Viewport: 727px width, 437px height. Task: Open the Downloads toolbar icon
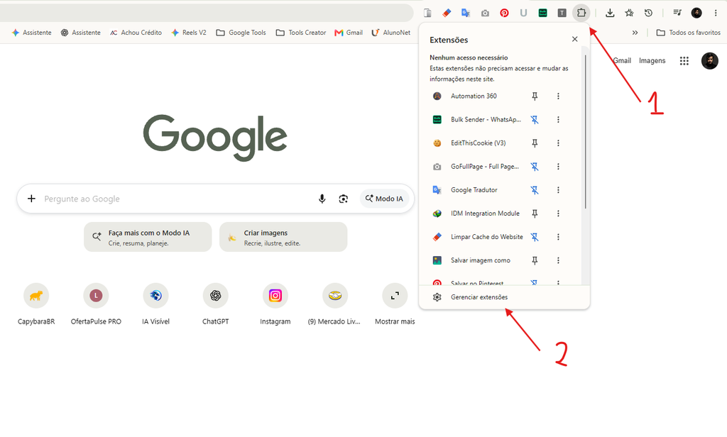610,13
